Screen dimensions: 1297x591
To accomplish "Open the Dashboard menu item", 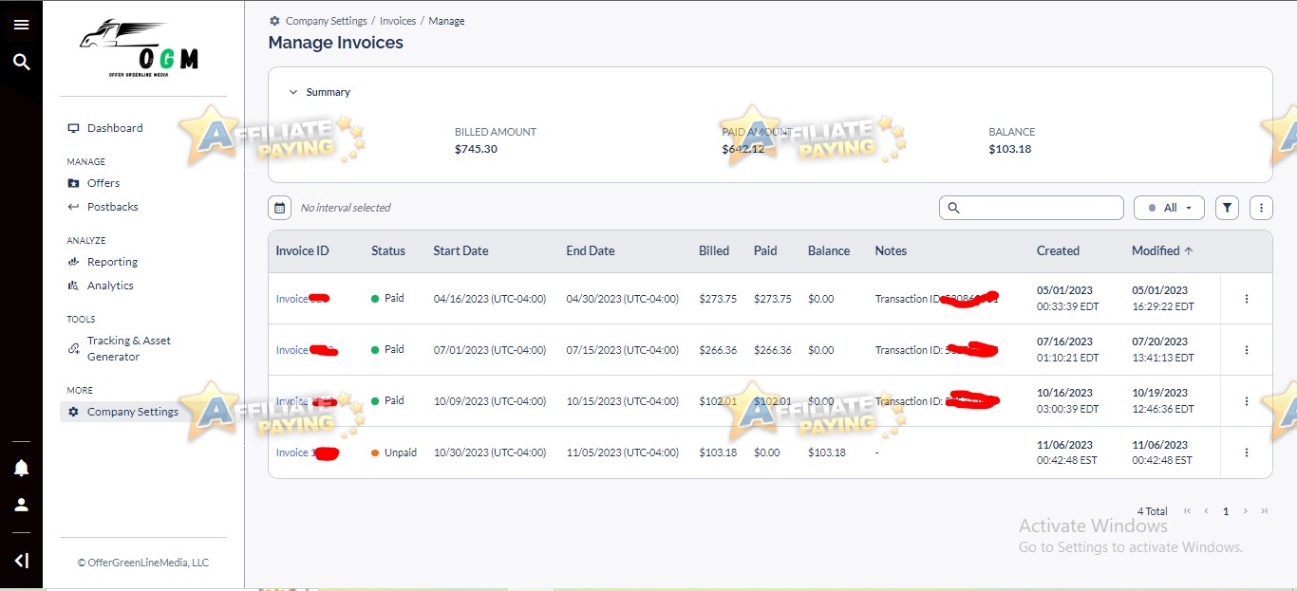I will [x=115, y=128].
